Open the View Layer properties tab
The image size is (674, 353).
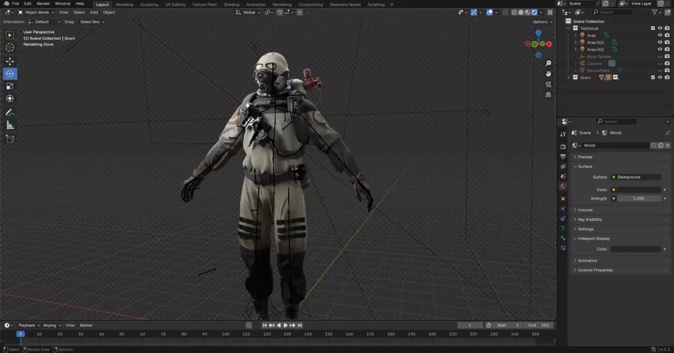(x=563, y=167)
